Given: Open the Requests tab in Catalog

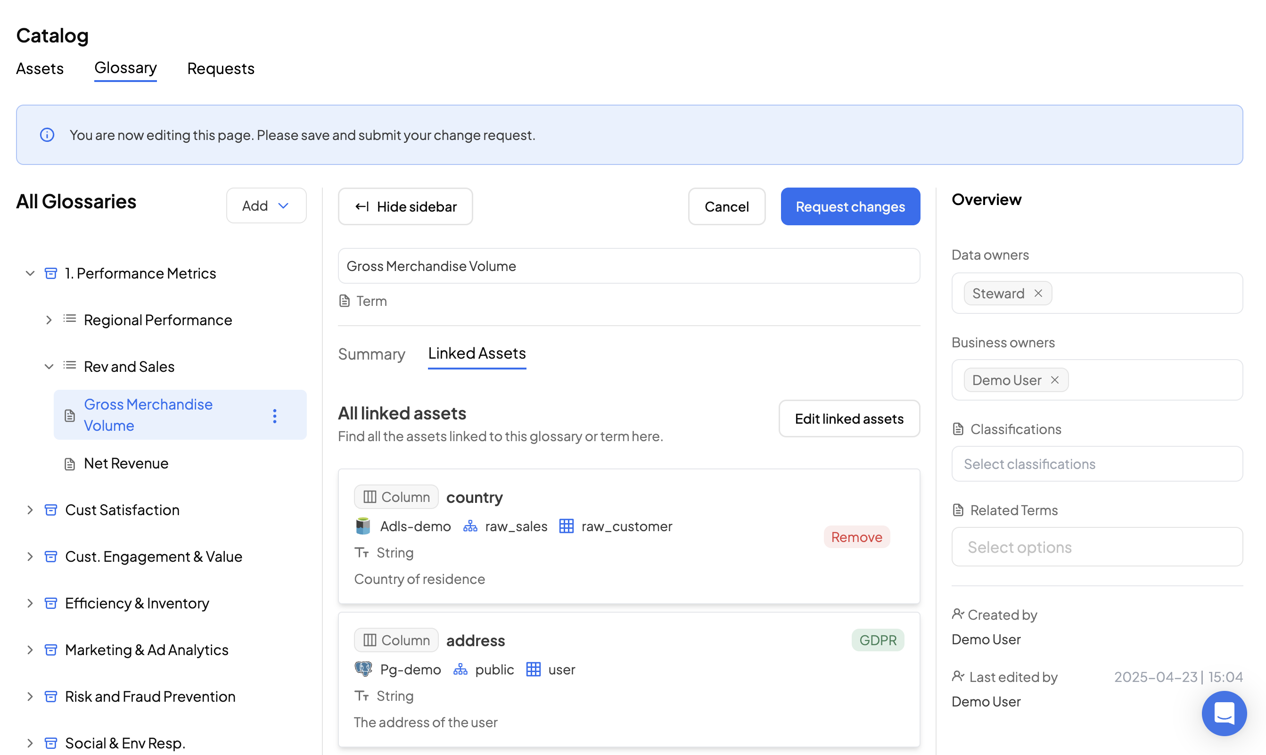Looking at the screenshot, I should 220,68.
